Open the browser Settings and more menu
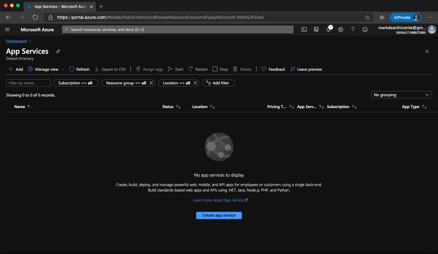 [429, 17]
